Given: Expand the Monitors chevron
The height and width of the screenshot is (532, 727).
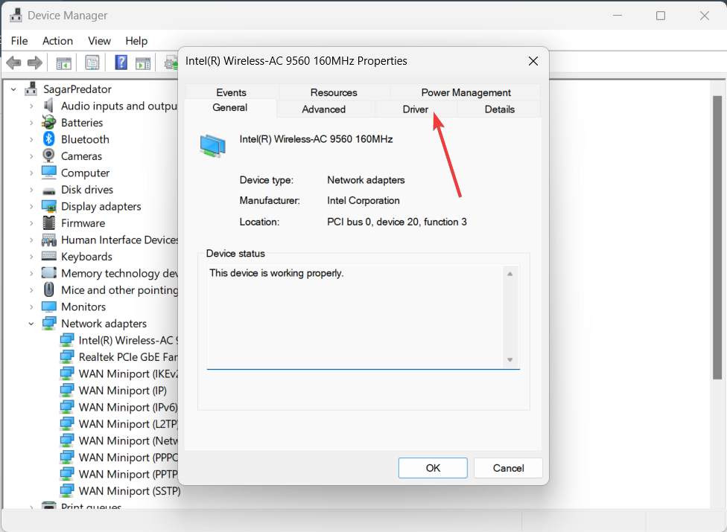Looking at the screenshot, I should (31, 307).
